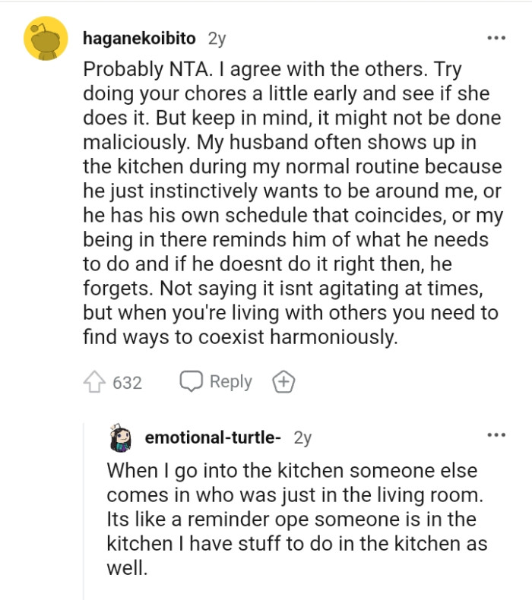Click the 2y timestamp beside emotional-turtle-

(302, 438)
